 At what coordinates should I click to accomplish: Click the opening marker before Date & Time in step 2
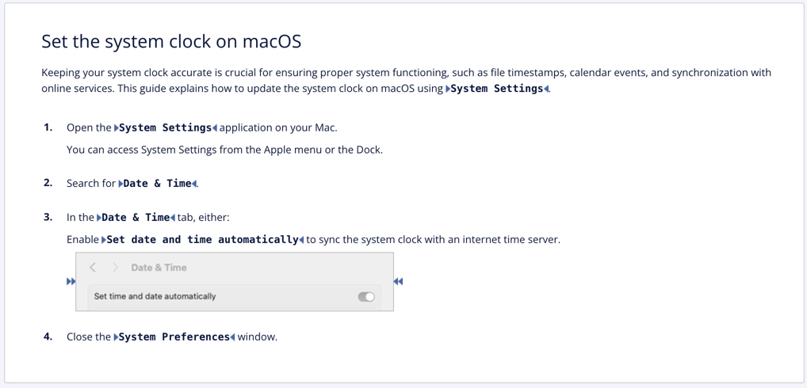121,184
